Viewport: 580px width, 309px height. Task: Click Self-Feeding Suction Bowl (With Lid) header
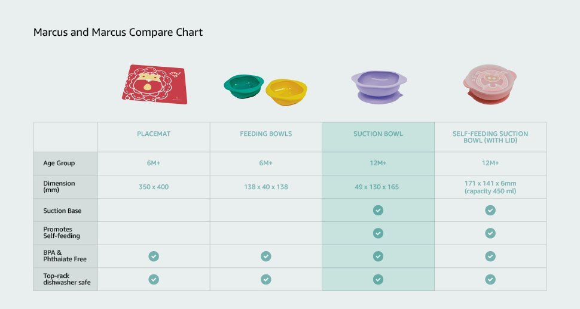click(490, 137)
